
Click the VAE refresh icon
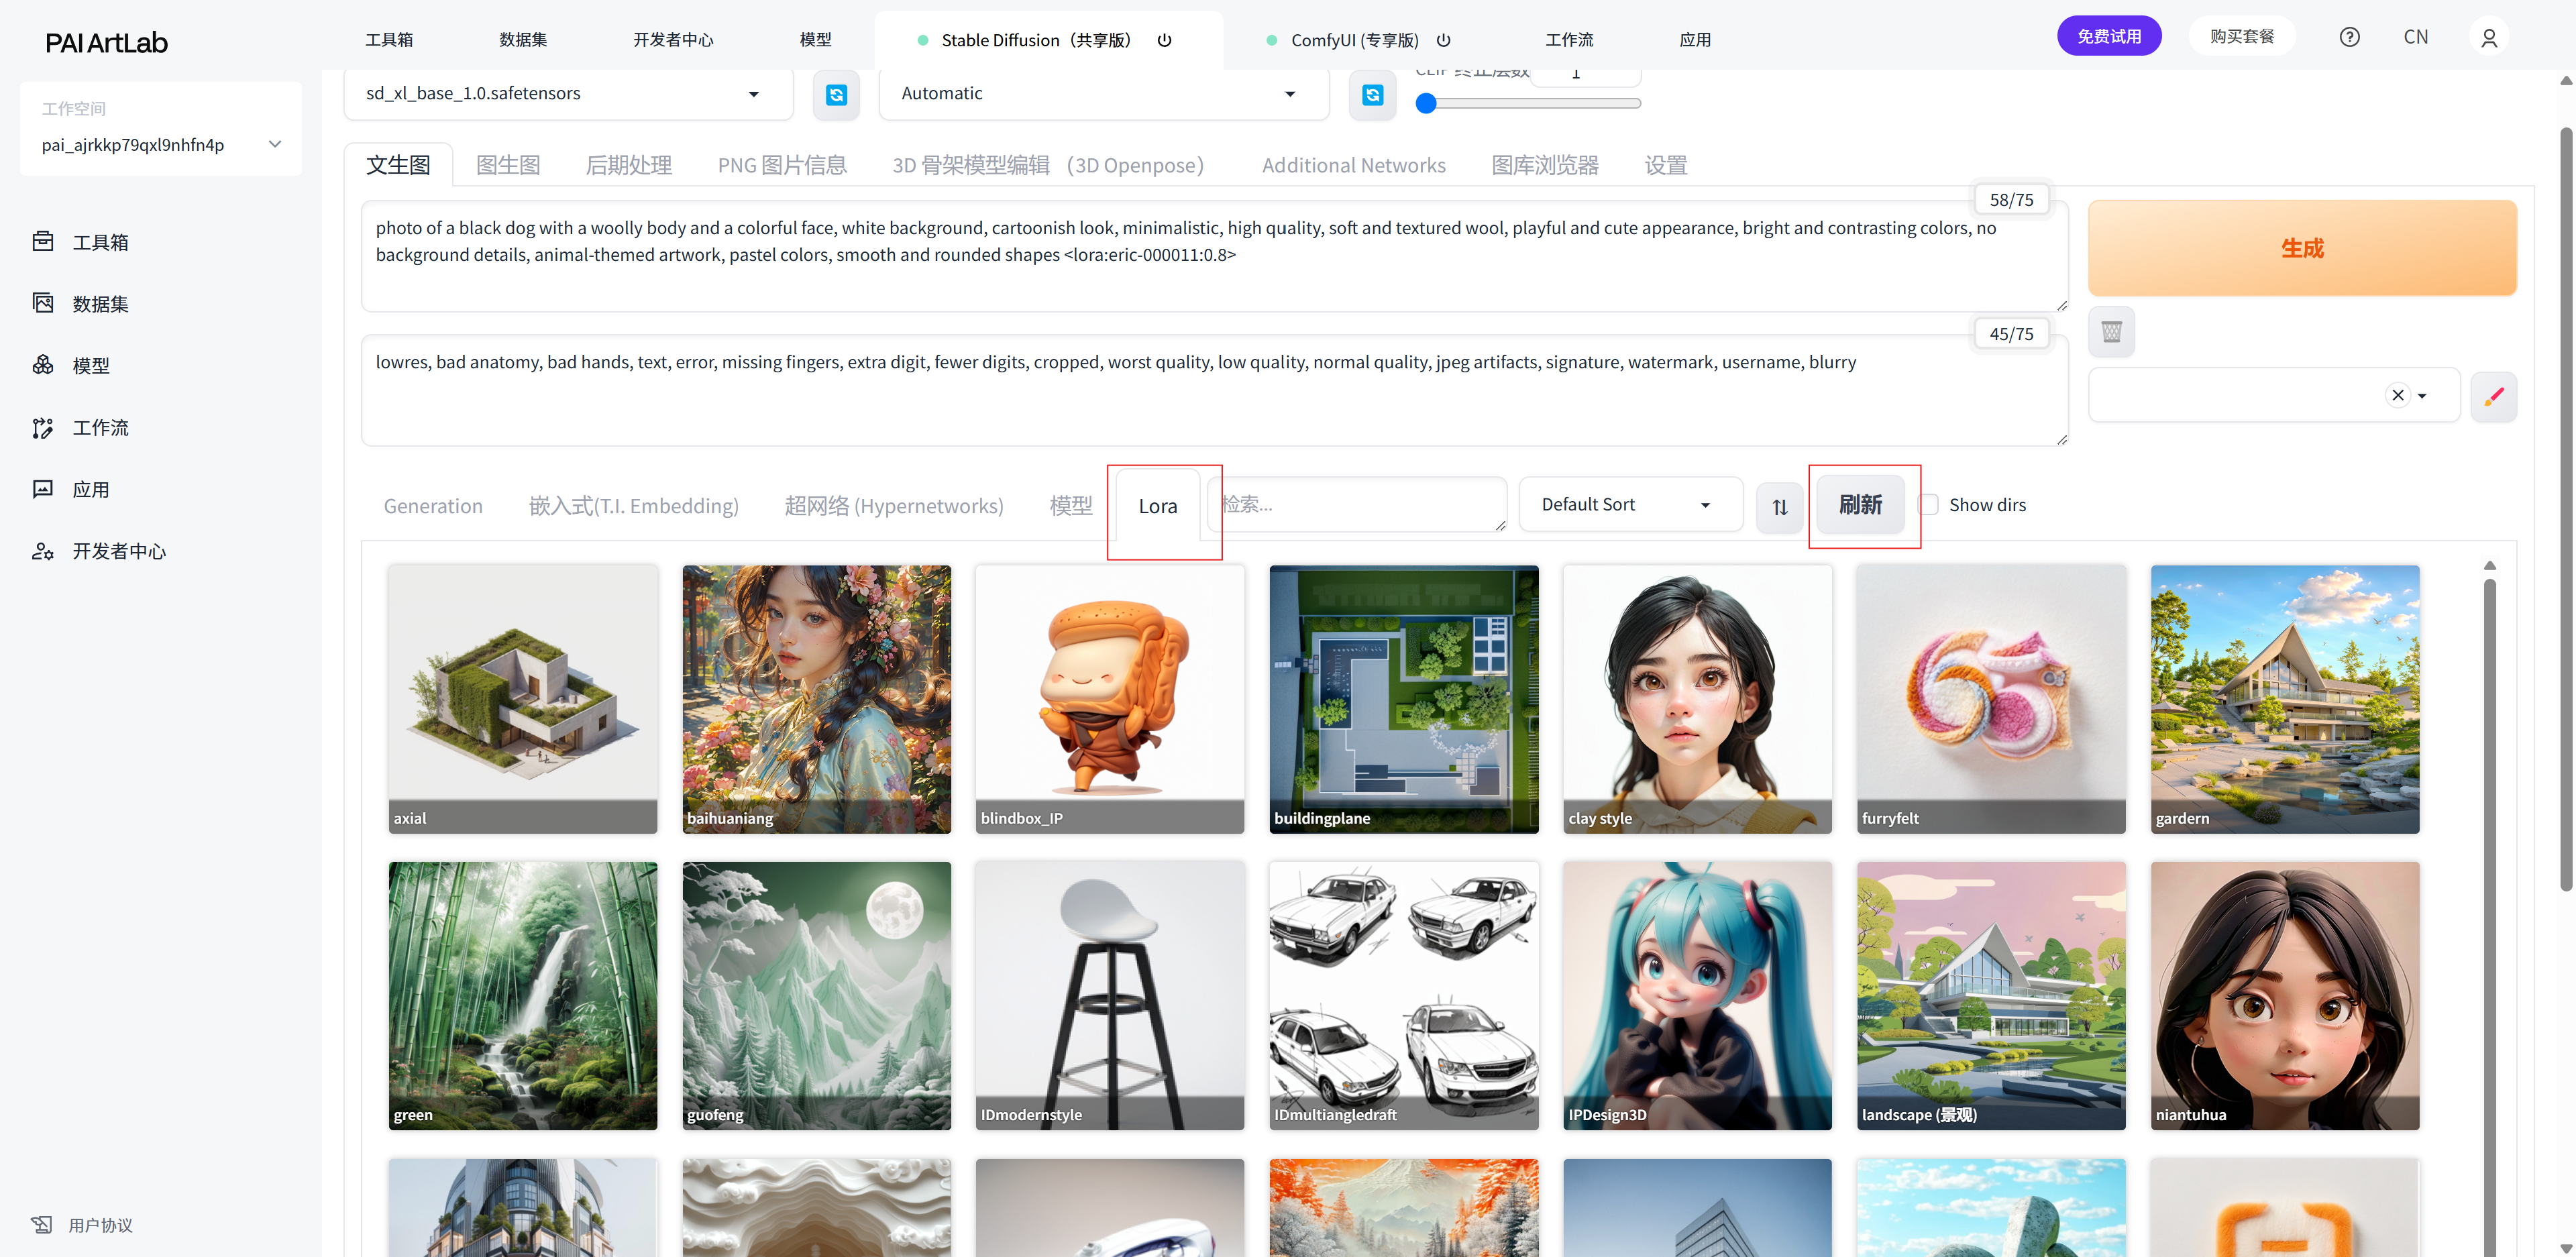click(x=1372, y=95)
